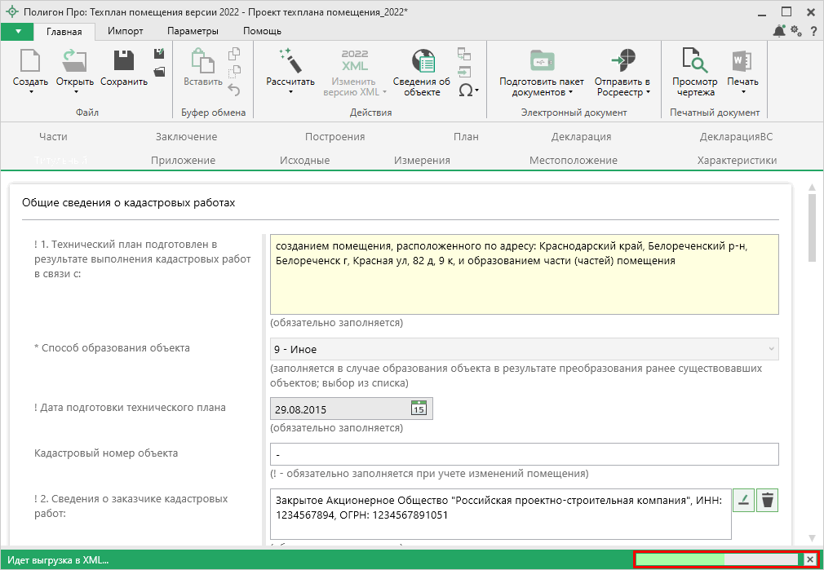This screenshot has height=570, width=824.
Task: Click Просмотр чертежа preview icon
Action: [694, 62]
